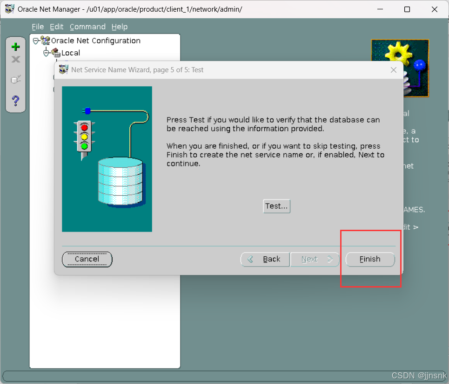Open the File menu
Image resolution: width=449 pixels, height=384 pixels.
coord(38,27)
